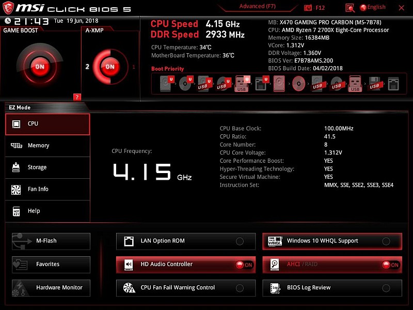Click the Core Number value 8
Image resolution: width=413 pixels, height=310 pixels.
pos(326,145)
